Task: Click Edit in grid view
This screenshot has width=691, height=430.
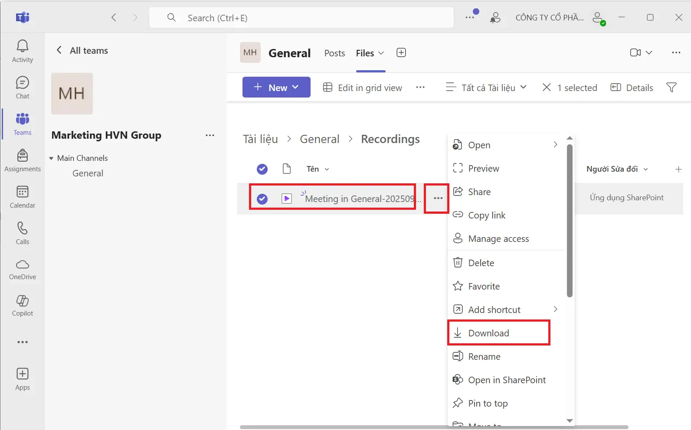Action: (363, 88)
